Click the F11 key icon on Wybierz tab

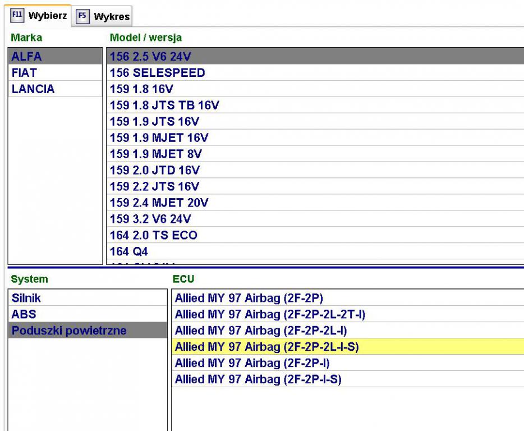pos(17,15)
